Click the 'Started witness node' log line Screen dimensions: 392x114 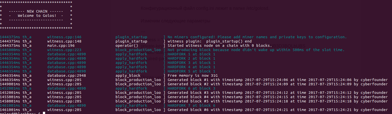[x=220, y=46]
